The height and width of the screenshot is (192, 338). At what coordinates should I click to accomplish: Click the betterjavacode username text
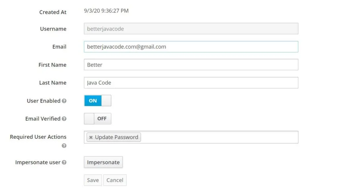104,29
